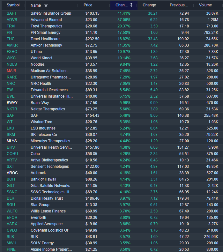Open the NRC ticker symbol

[11, 84]
